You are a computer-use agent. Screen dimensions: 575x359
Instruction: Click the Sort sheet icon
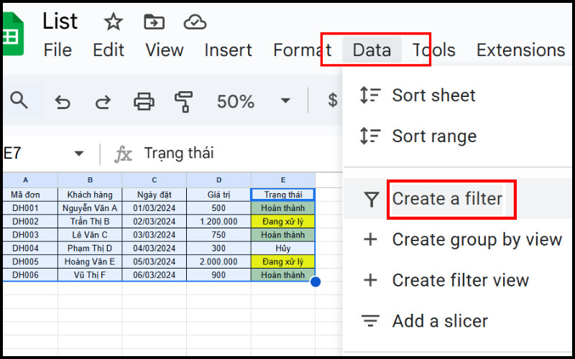pyautogui.click(x=370, y=95)
